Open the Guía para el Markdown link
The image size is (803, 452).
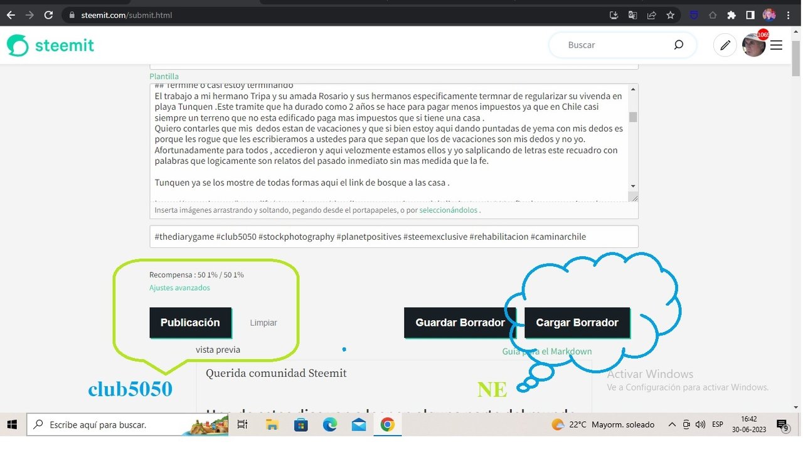tap(547, 352)
